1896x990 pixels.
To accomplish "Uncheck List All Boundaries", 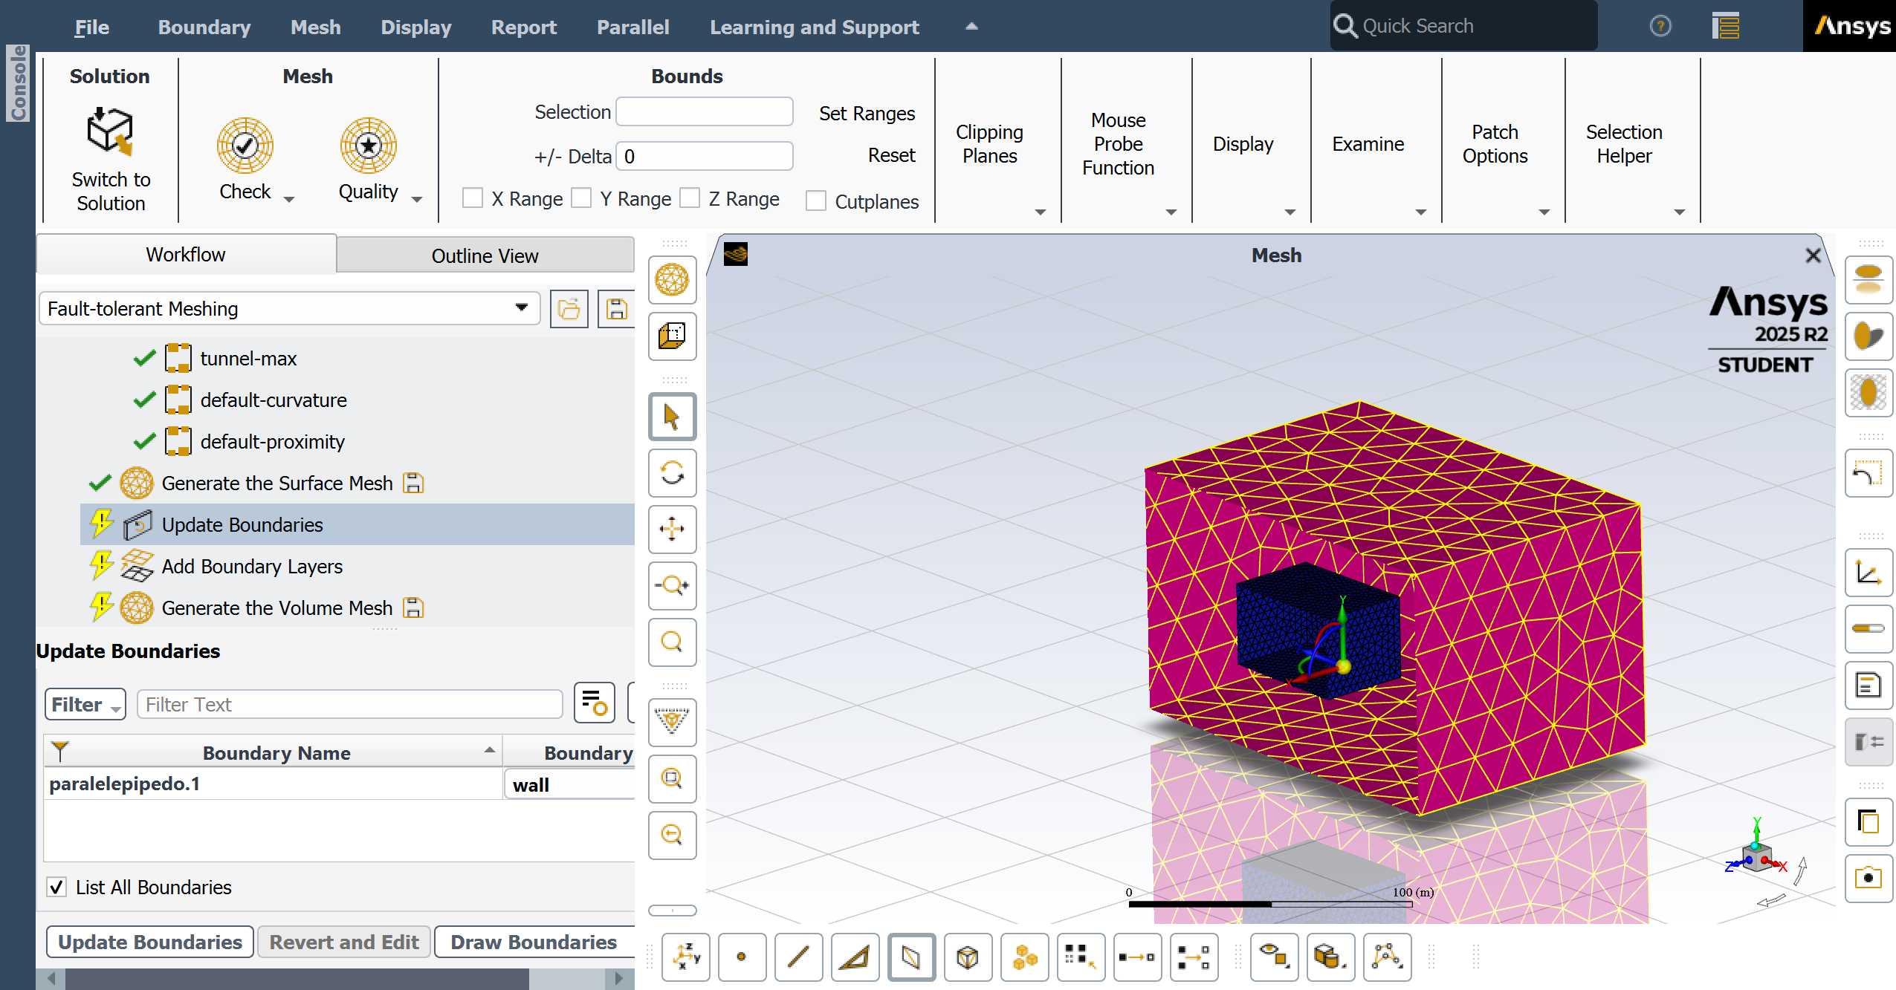I will tap(57, 887).
